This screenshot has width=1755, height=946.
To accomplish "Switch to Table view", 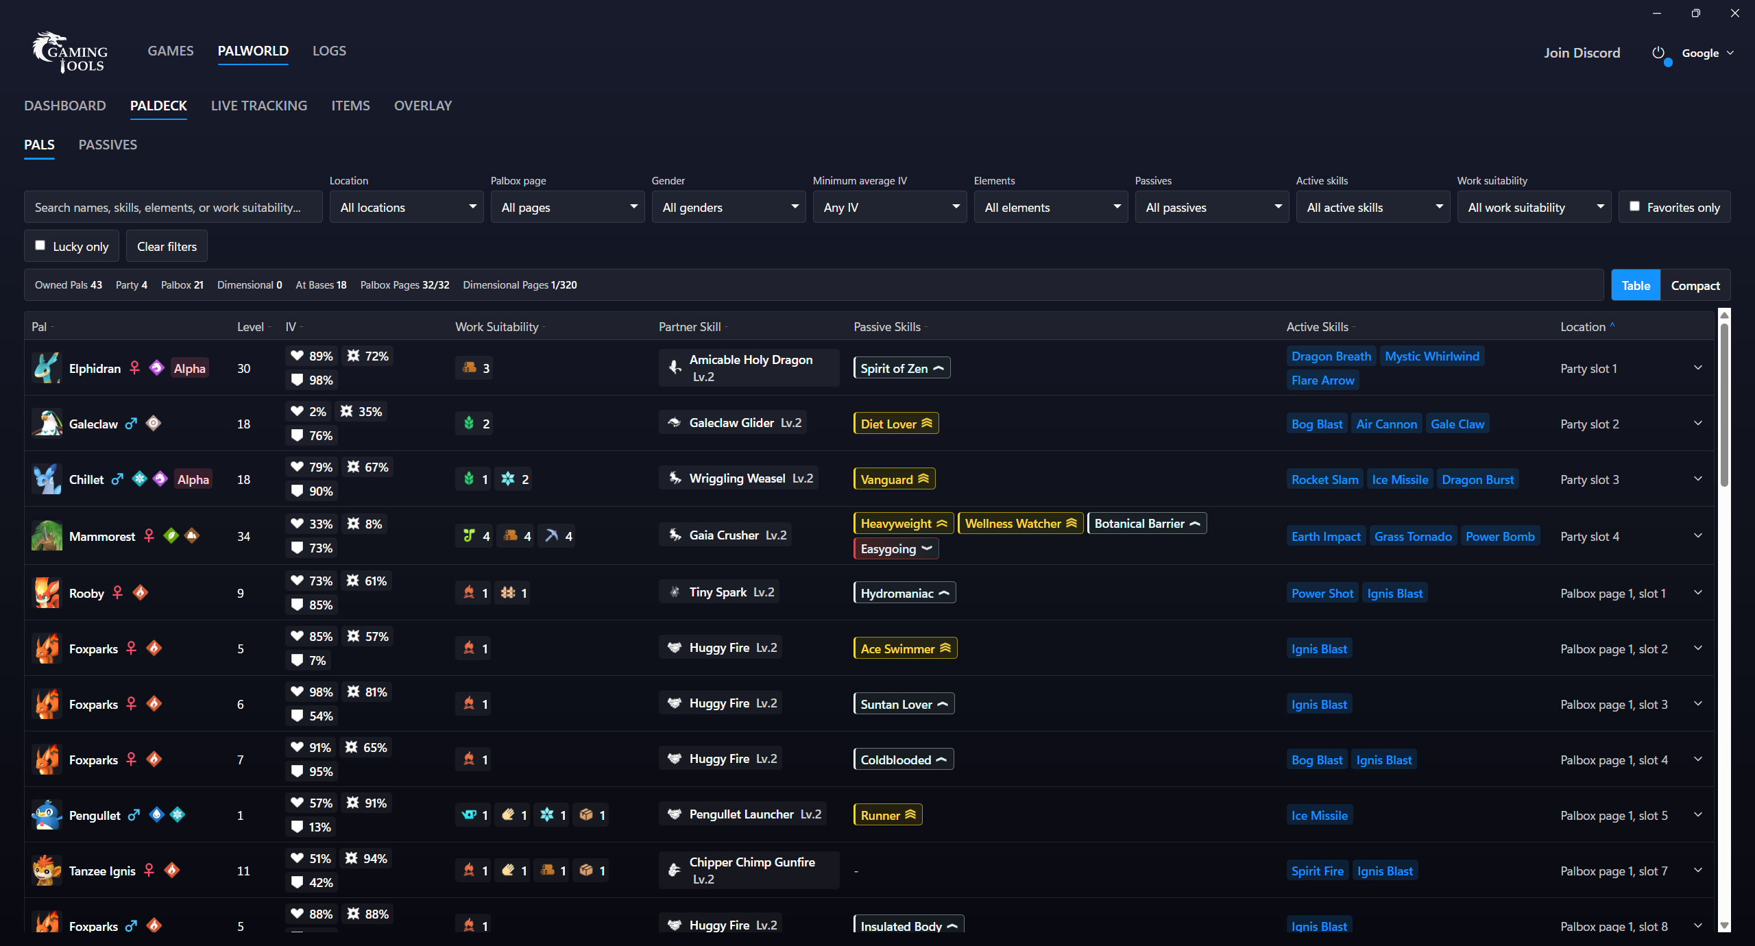I will (x=1636, y=285).
